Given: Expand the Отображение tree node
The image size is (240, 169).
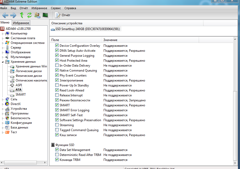Looking at the screenshot, I should coord(3,53).
